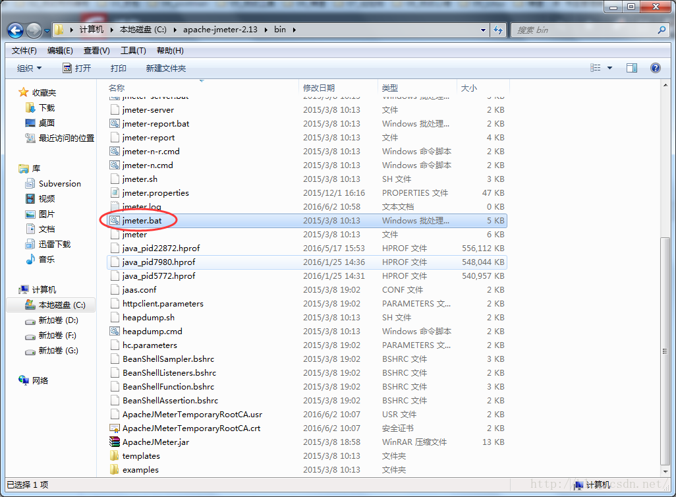Expand the arrow after 计算机 breadcrumb
Image resolution: width=676 pixels, height=497 pixels.
pos(112,30)
